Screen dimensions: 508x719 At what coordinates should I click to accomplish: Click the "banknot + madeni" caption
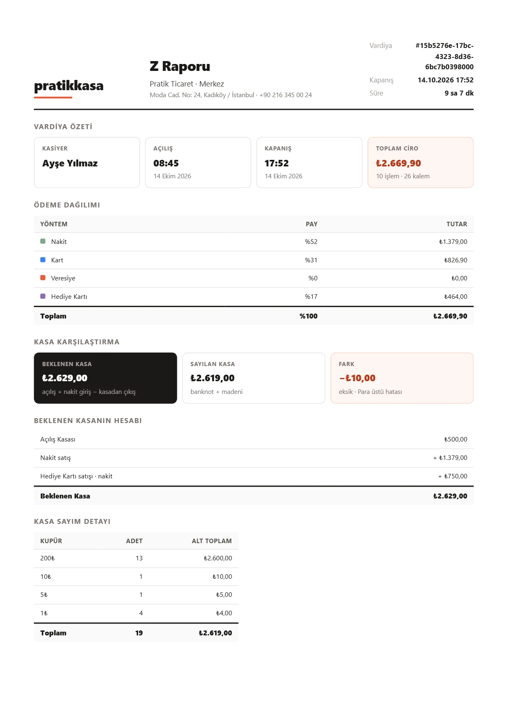click(x=216, y=392)
